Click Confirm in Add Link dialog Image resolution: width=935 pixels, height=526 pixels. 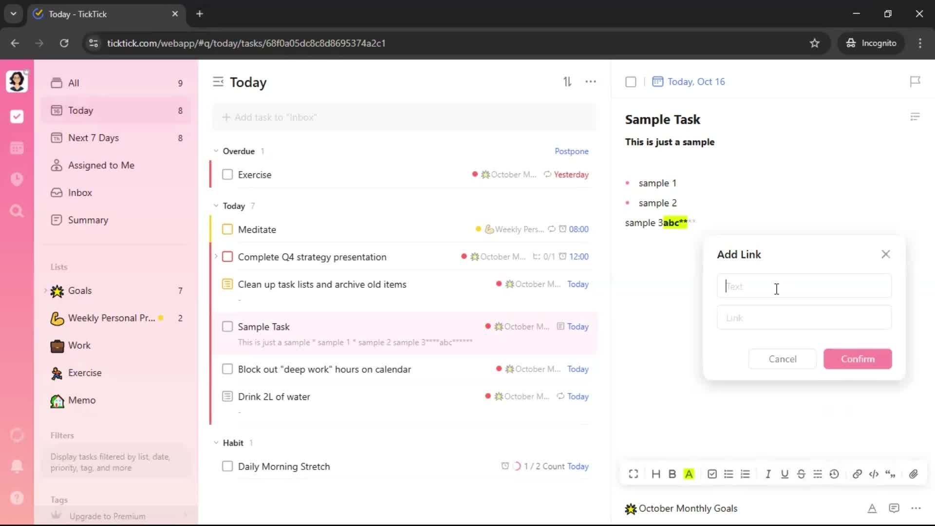858,359
